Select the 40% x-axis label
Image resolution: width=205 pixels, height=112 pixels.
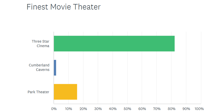click(113, 109)
